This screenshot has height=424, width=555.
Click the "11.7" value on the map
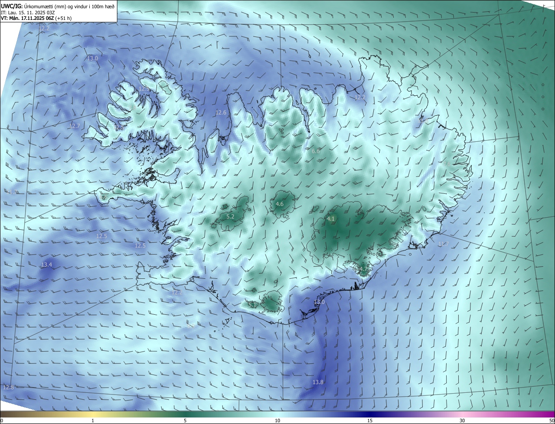443,244
